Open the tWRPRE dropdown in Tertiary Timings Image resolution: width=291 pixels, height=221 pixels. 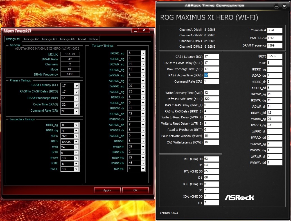pos(143,147)
